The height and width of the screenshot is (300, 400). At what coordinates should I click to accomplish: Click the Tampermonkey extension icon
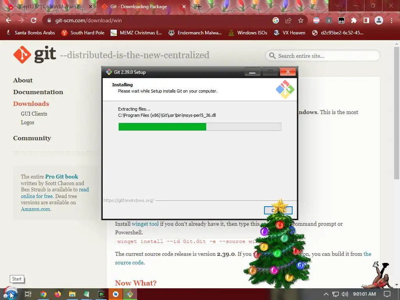pos(341,20)
